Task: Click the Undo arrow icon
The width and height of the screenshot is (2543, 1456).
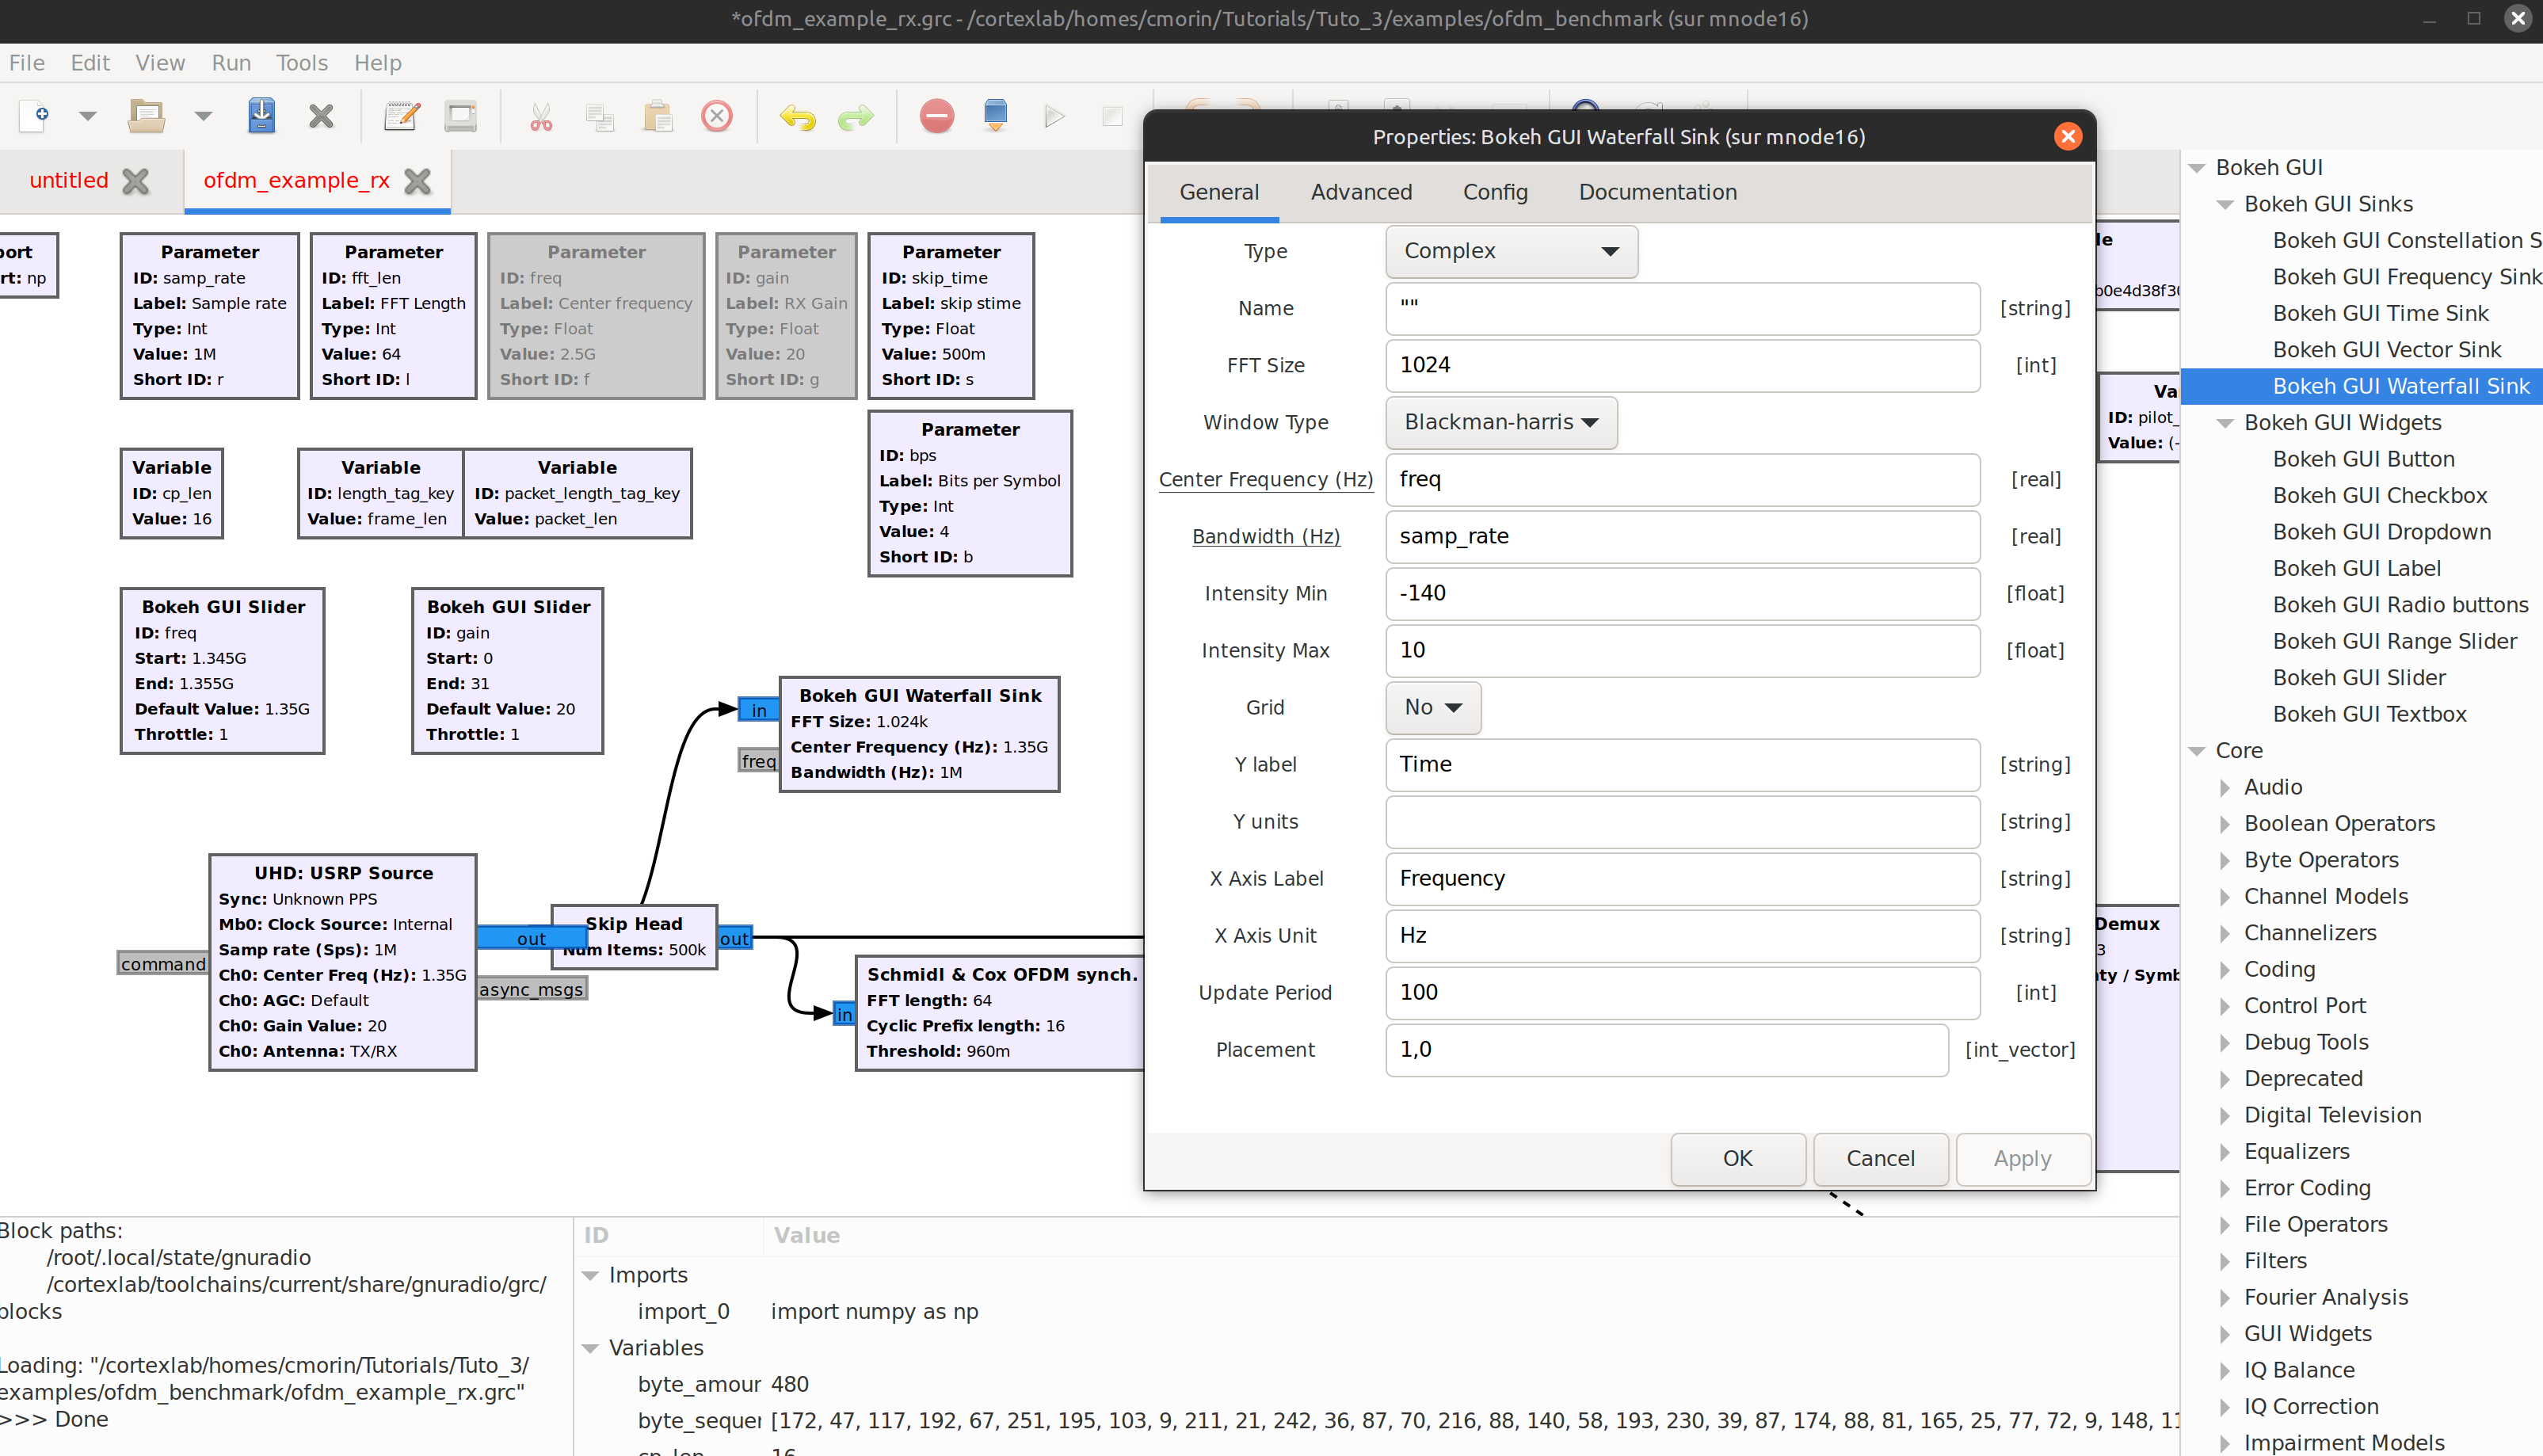Action: [797, 116]
